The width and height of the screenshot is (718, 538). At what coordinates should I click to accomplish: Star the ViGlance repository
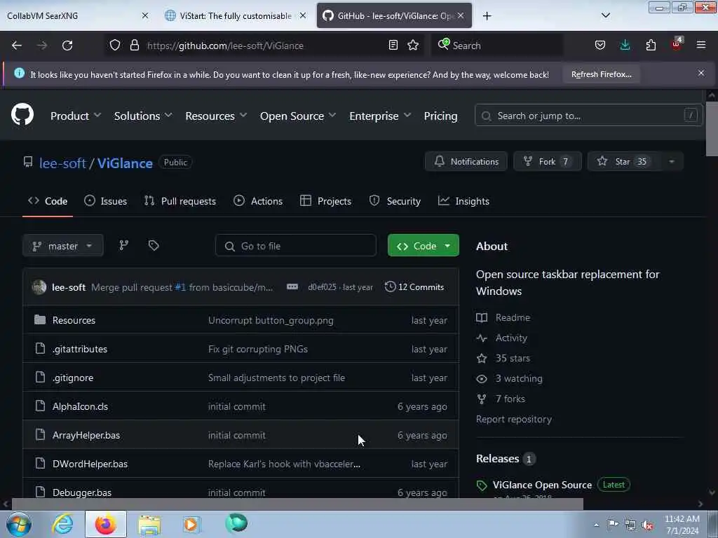pos(624,162)
